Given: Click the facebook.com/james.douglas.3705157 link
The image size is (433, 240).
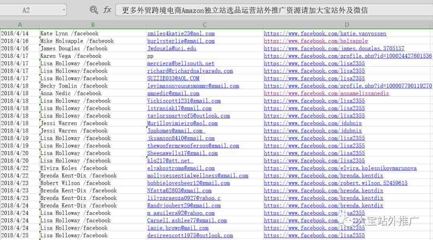Looking at the screenshot, I should [x=334, y=49].
